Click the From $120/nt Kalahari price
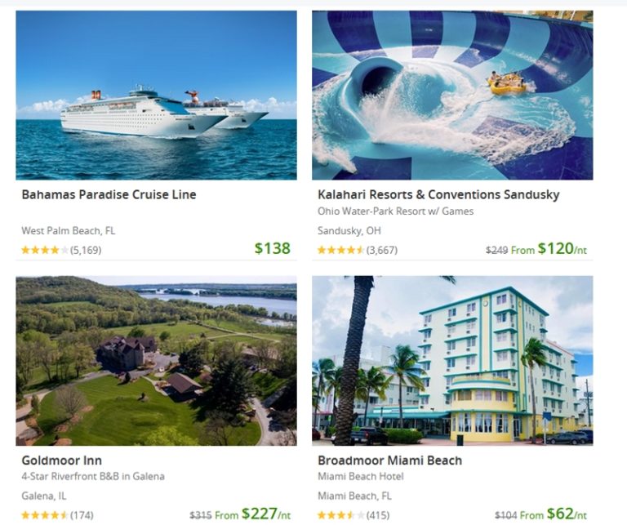The image size is (627, 525). 549,249
